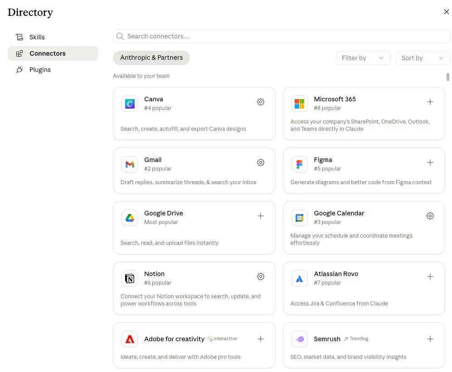The image size is (452, 372).
Task: Click the Plugins plug icon
Action: tap(19, 70)
